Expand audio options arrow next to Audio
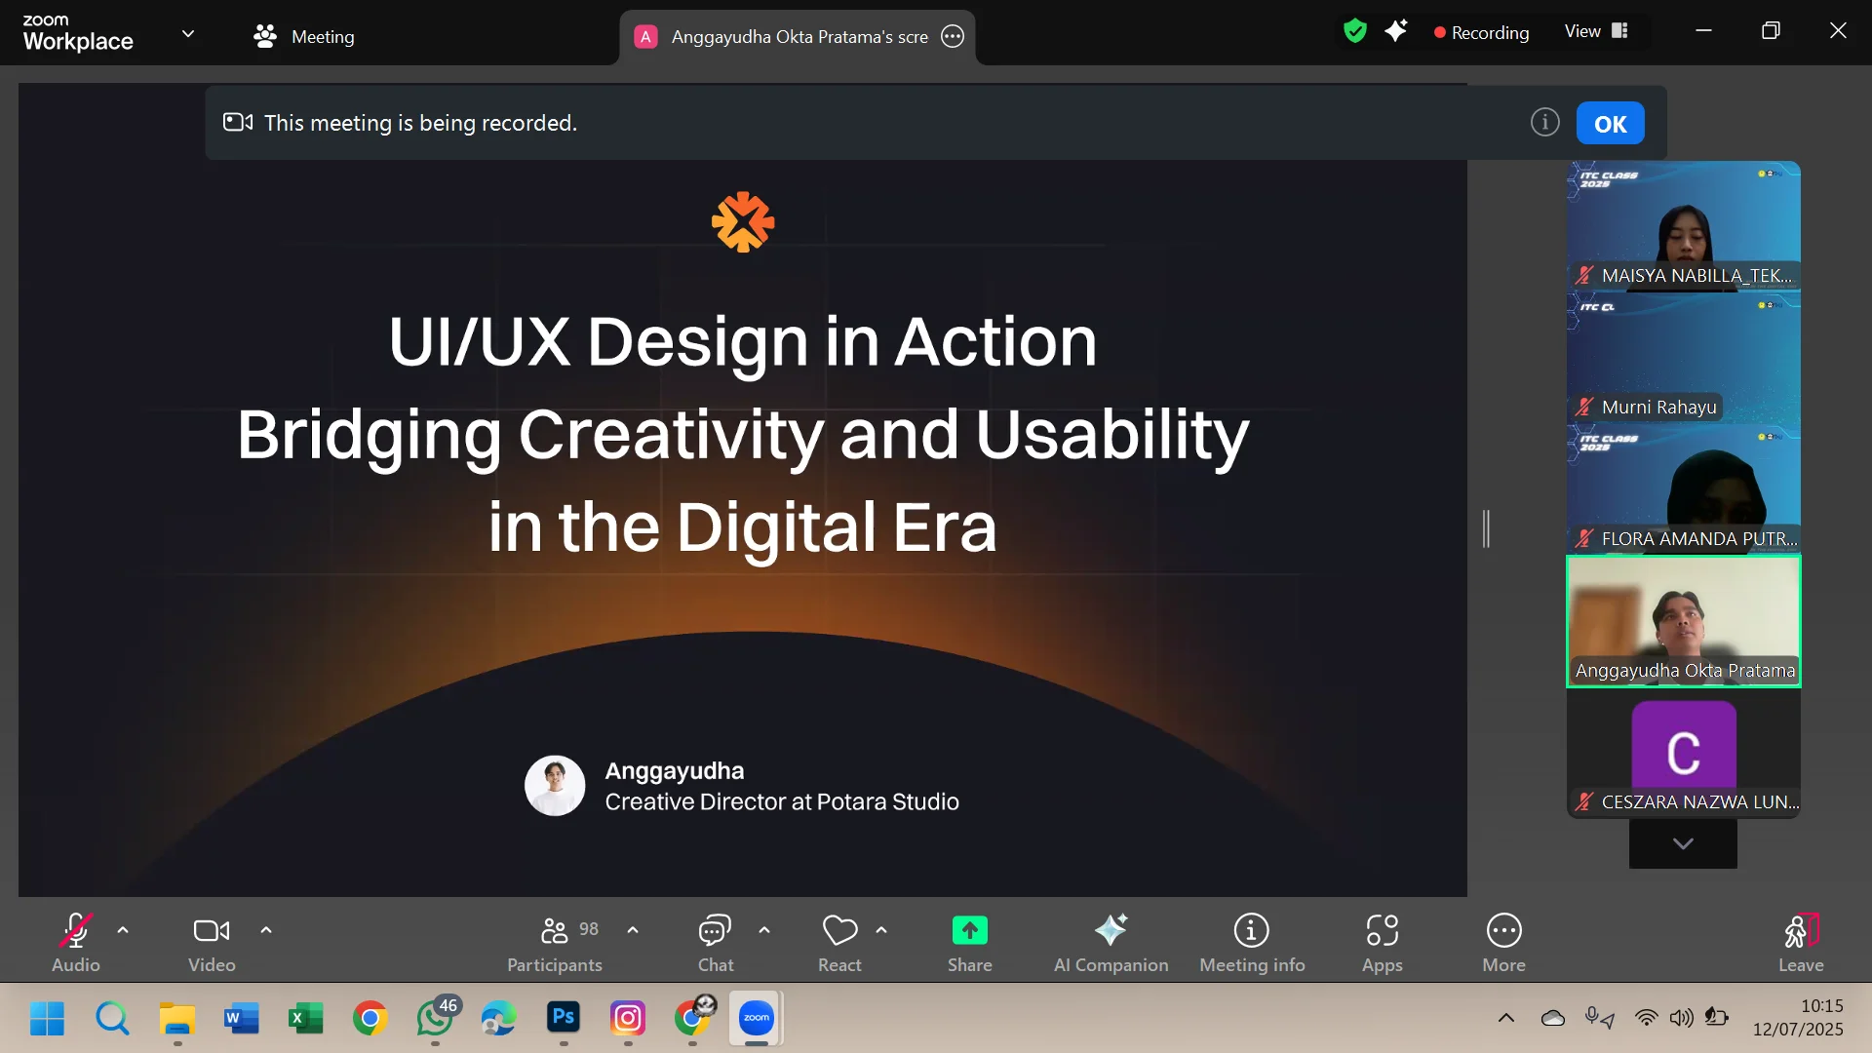Viewport: 1872px width, 1053px height. [123, 930]
